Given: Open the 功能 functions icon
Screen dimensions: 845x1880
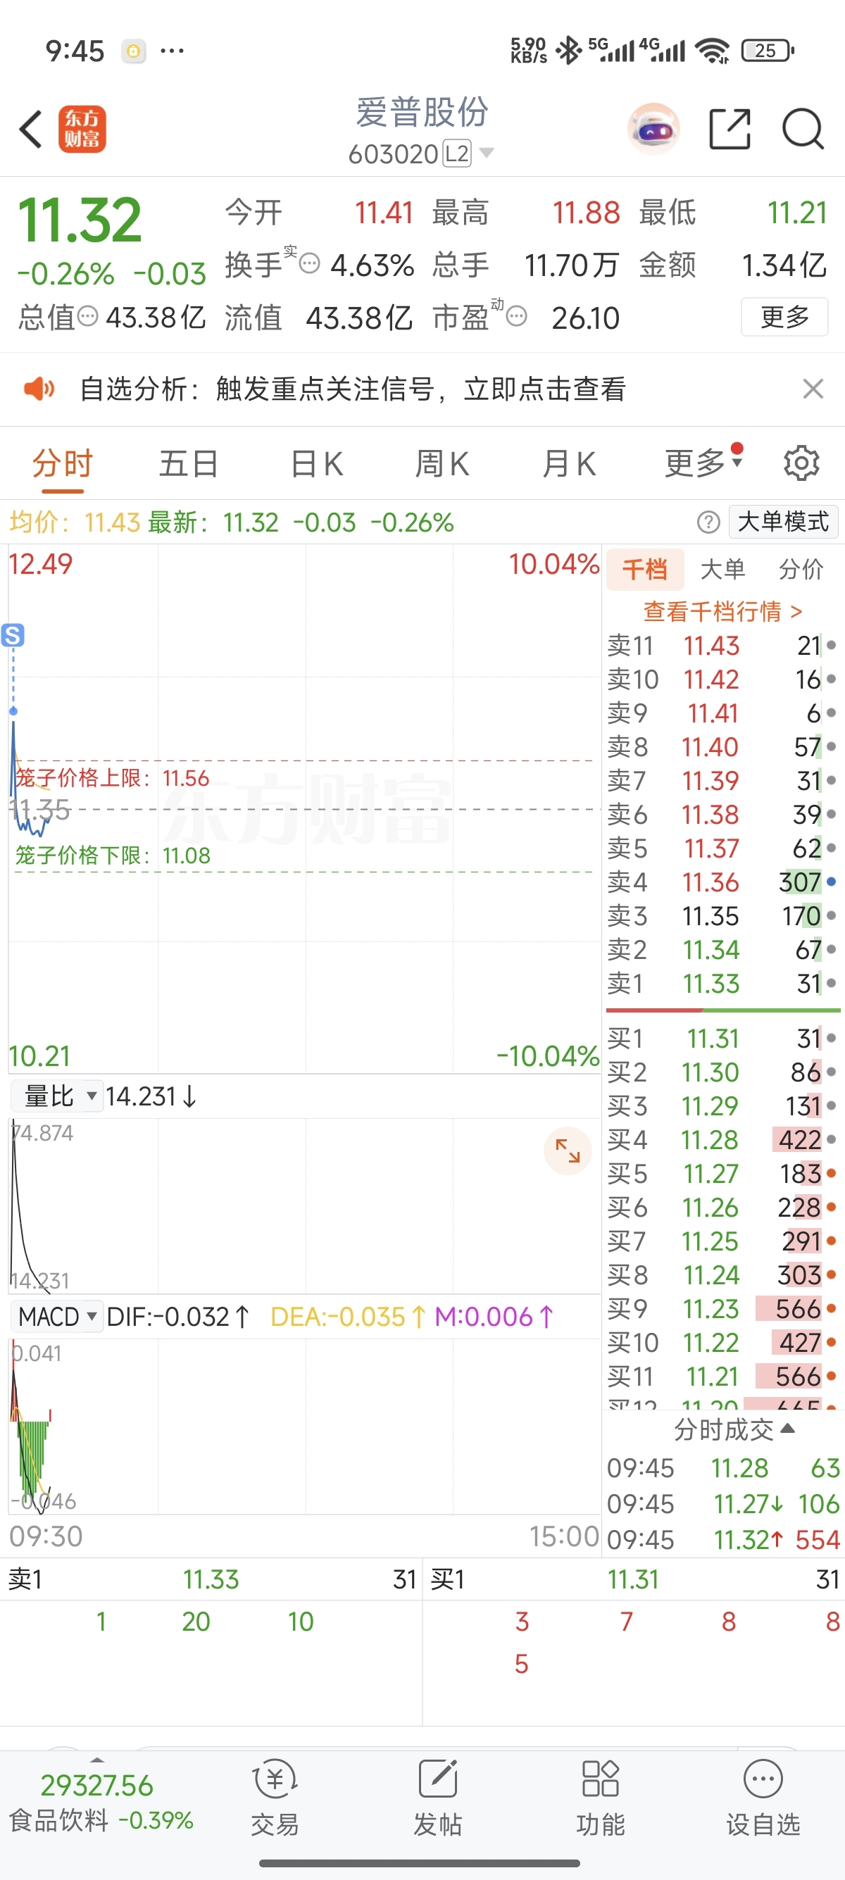Looking at the screenshot, I should [x=600, y=1797].
